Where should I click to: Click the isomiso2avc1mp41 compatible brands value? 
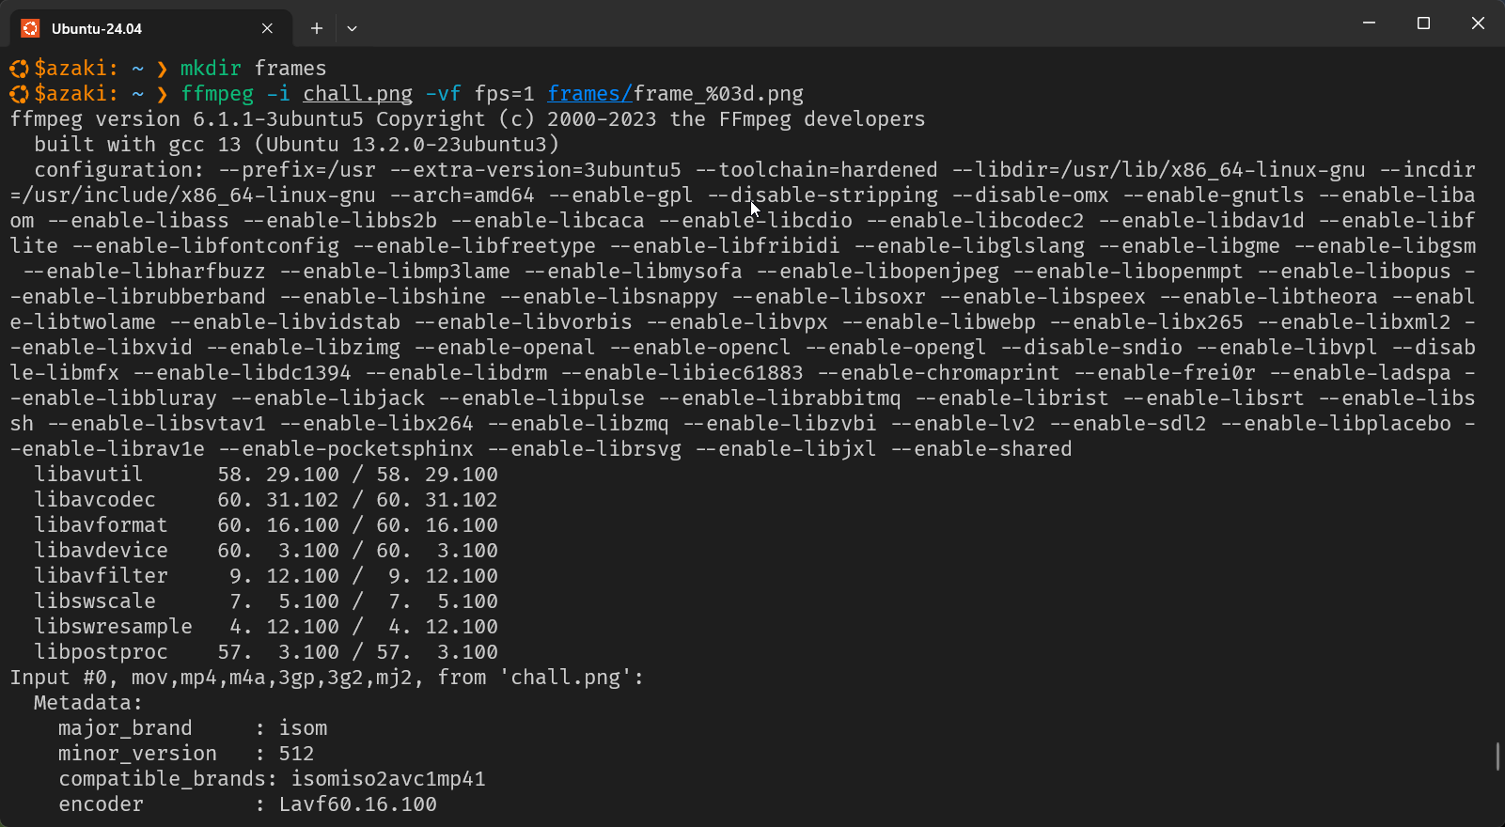pos(388,779)
